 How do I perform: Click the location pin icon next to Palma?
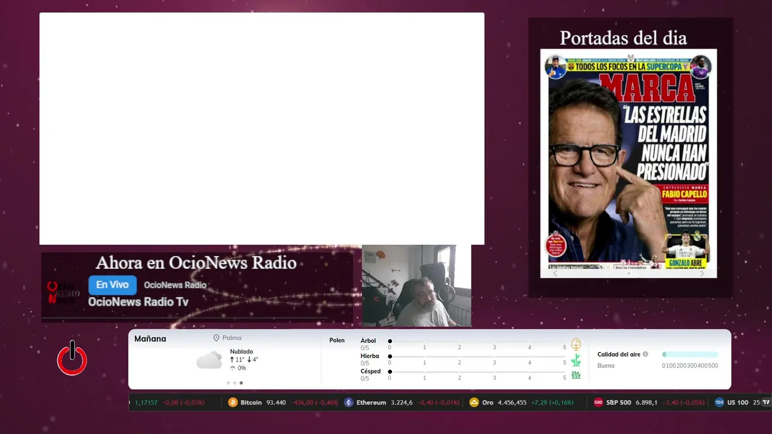click(216, 338)
